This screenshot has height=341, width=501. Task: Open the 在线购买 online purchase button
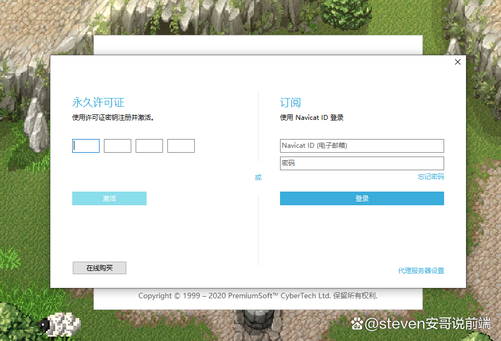pos(100,268)
